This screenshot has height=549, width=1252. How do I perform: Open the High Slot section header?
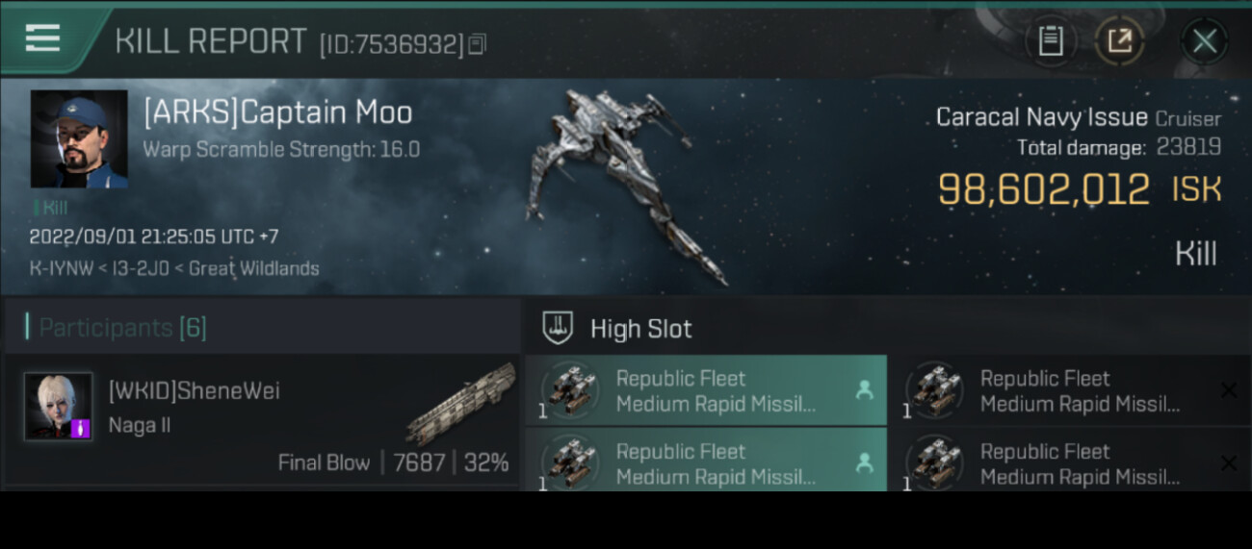[x=640, y=329]
